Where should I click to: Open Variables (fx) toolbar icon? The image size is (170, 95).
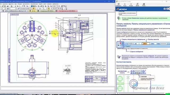(x=36, y=6)
